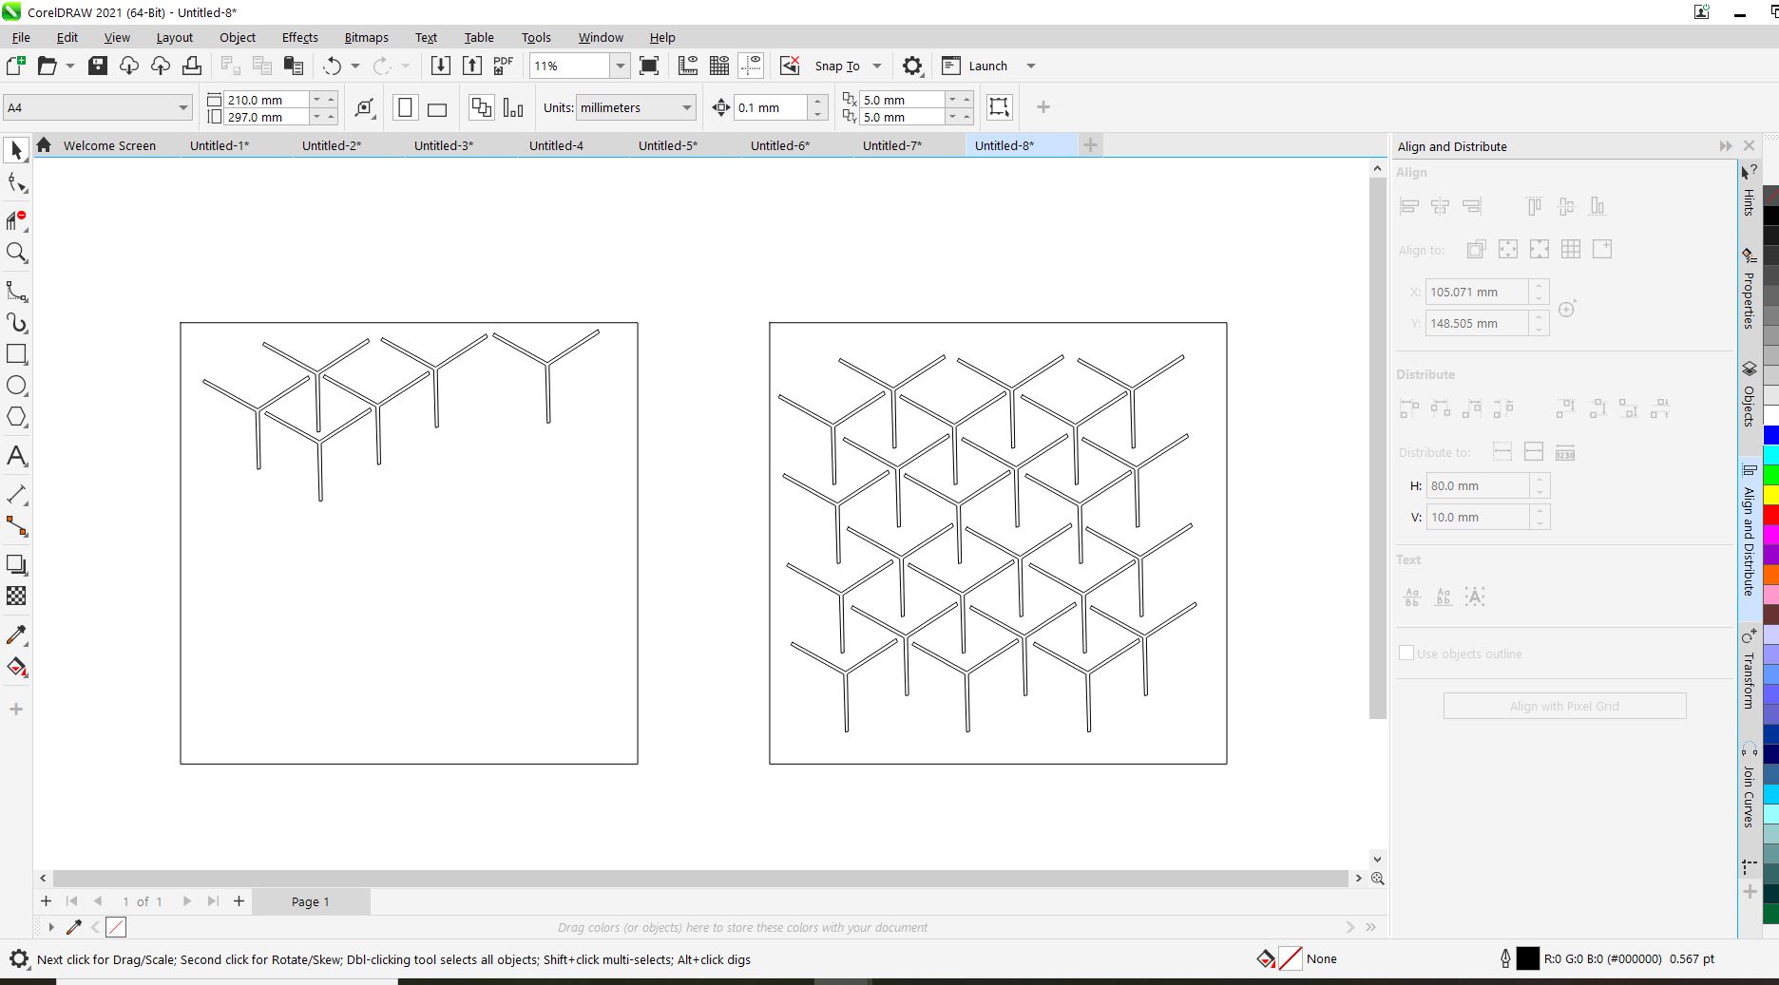Select the Ellipse tool
The image size is (1779, 985).
(16, 386)
